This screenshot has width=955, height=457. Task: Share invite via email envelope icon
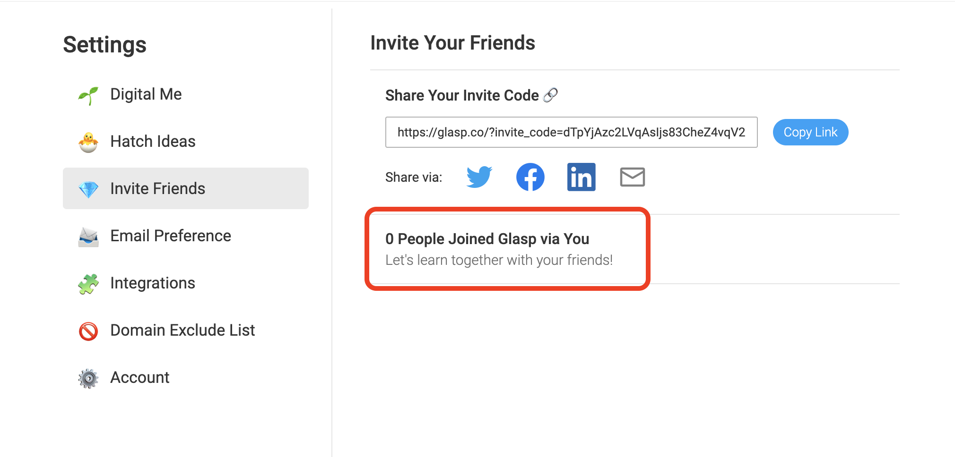[x=632, y=177]
